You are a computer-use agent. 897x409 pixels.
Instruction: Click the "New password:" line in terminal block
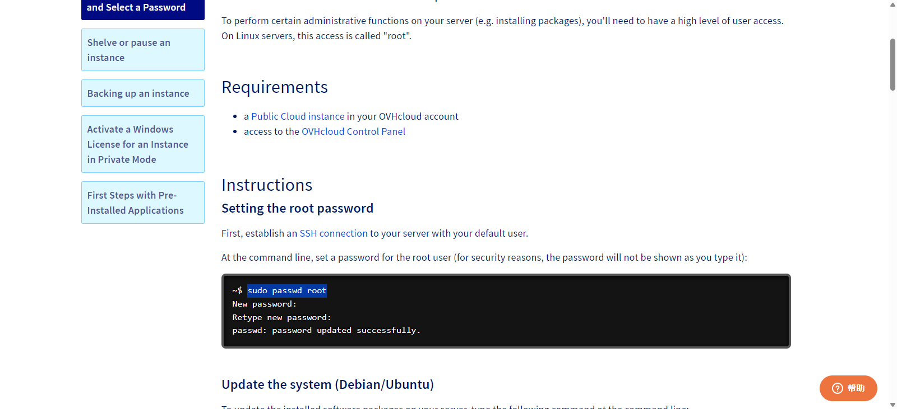click(x=264, y=304)
